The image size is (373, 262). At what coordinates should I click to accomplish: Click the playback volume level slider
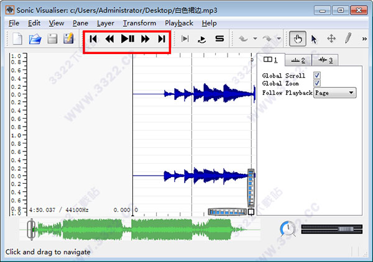331,229
